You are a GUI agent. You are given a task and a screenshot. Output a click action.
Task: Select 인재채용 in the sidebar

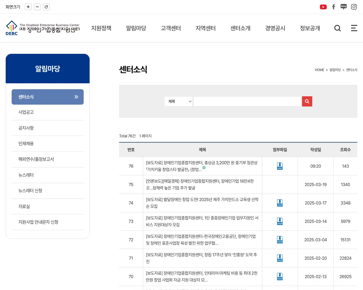pyautogui.click(x=48, y=144)
